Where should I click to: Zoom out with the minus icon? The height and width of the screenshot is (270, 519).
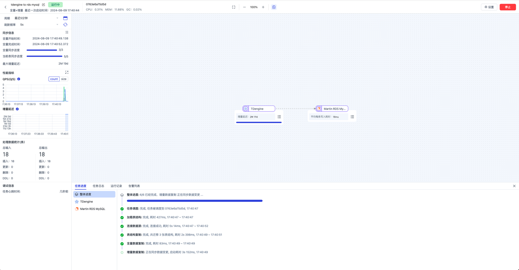(244, 7)
